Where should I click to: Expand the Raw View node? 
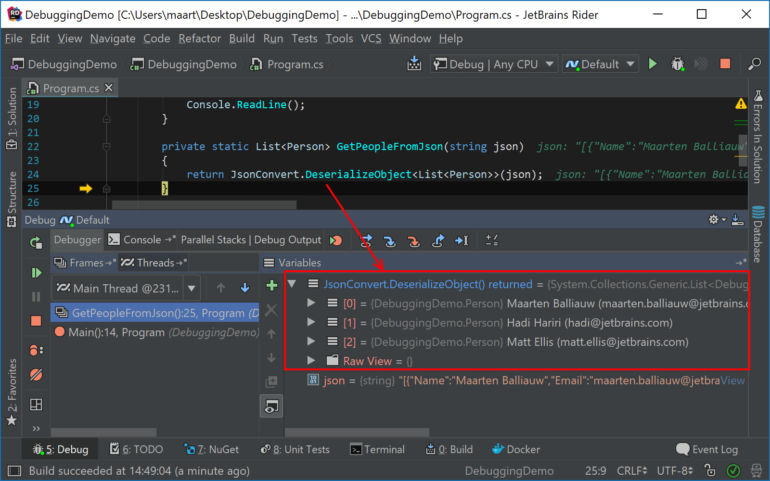pyautogui.click(x=311, y=360)
